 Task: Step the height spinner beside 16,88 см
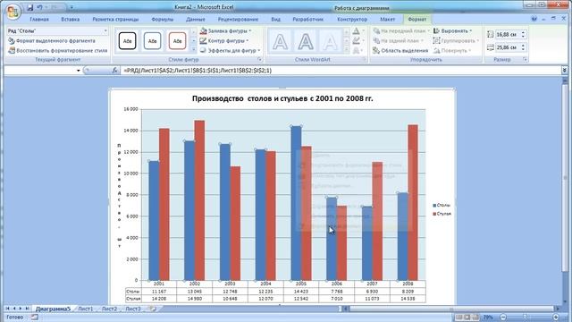pos(523,34)
